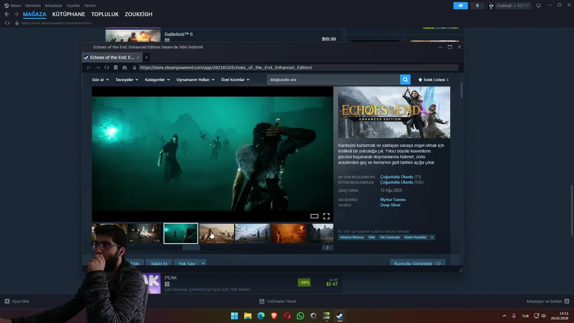Viewport: 574px width, 323px height.
Task: Switch to the KÜTÜPHANE tab
Action: 69,14
